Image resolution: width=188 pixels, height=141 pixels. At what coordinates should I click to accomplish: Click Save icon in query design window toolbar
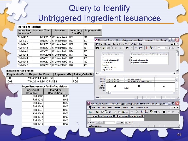pos(104,48)
